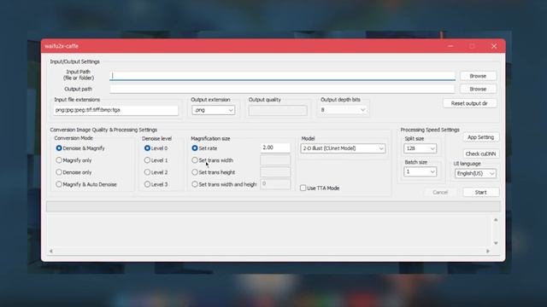The image size is (547, 307).
Task: Click the Start button
Action: (x=480, y=192)
